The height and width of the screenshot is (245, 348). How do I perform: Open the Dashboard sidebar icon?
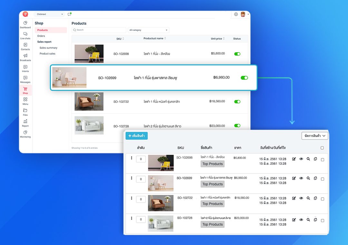[x=25, y=23]
